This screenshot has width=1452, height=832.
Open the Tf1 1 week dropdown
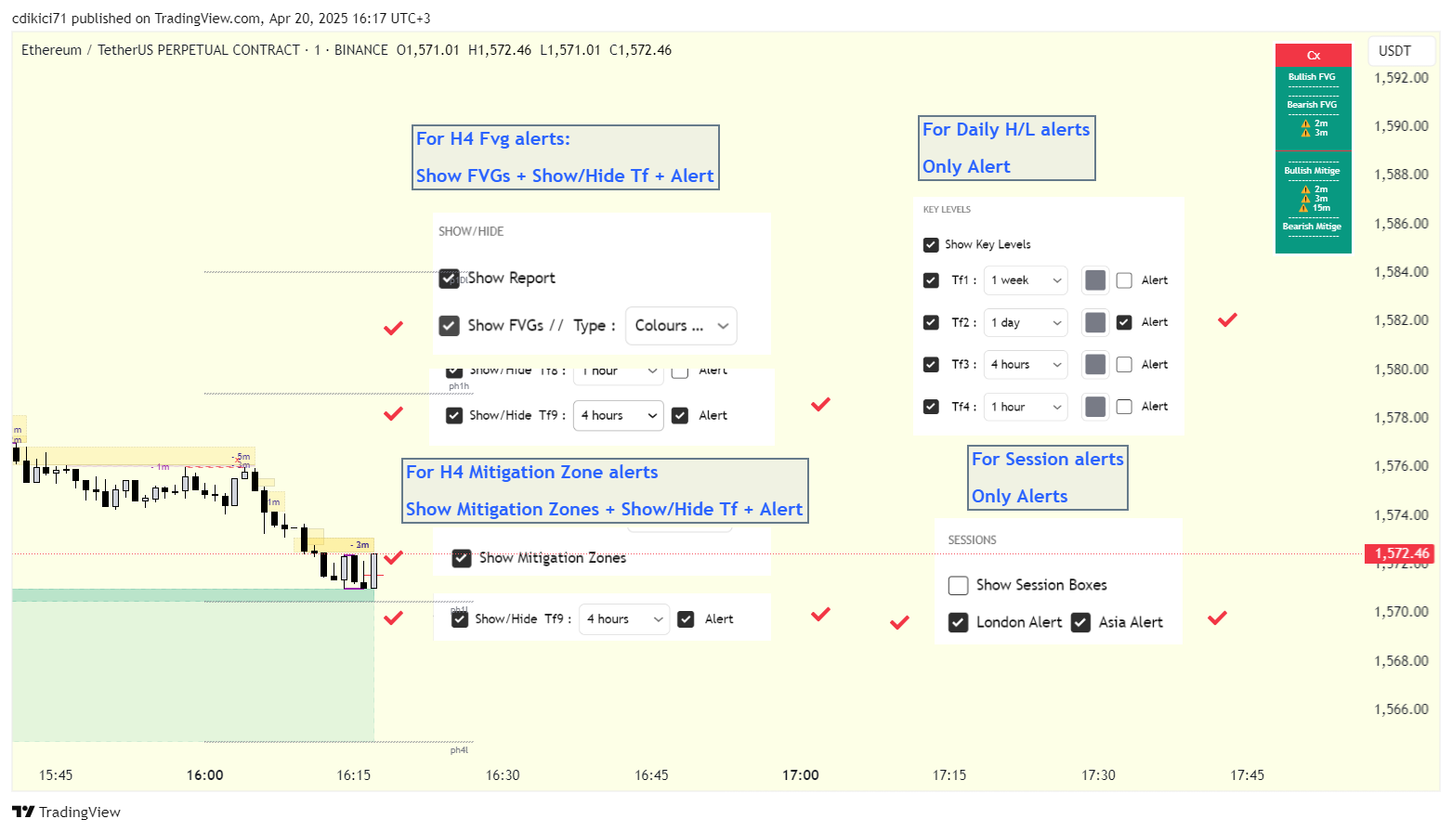tap(1026, 280)
